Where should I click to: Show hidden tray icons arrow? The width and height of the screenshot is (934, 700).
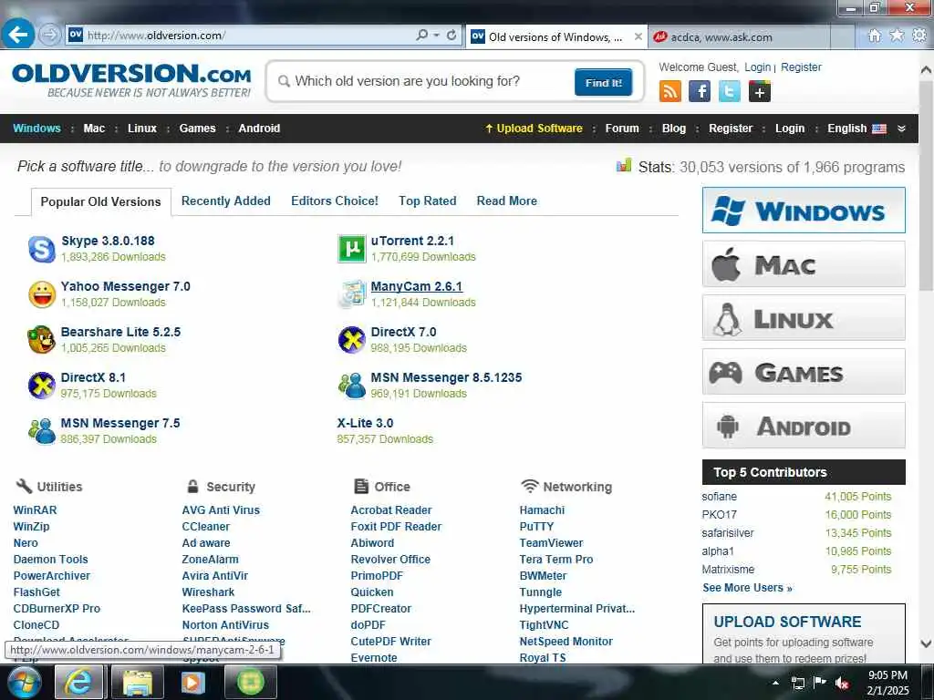point(775,684)
